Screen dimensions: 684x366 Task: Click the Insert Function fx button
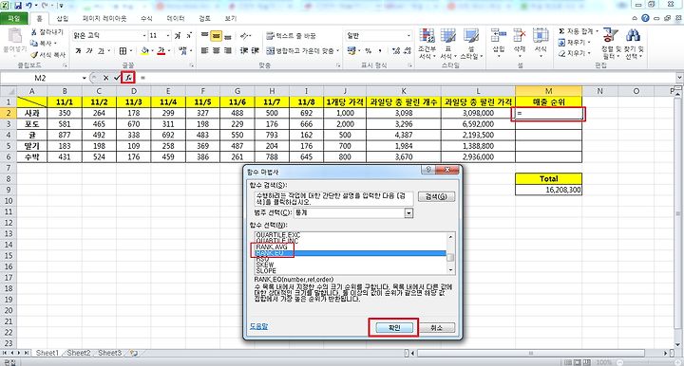coord(128,78)
